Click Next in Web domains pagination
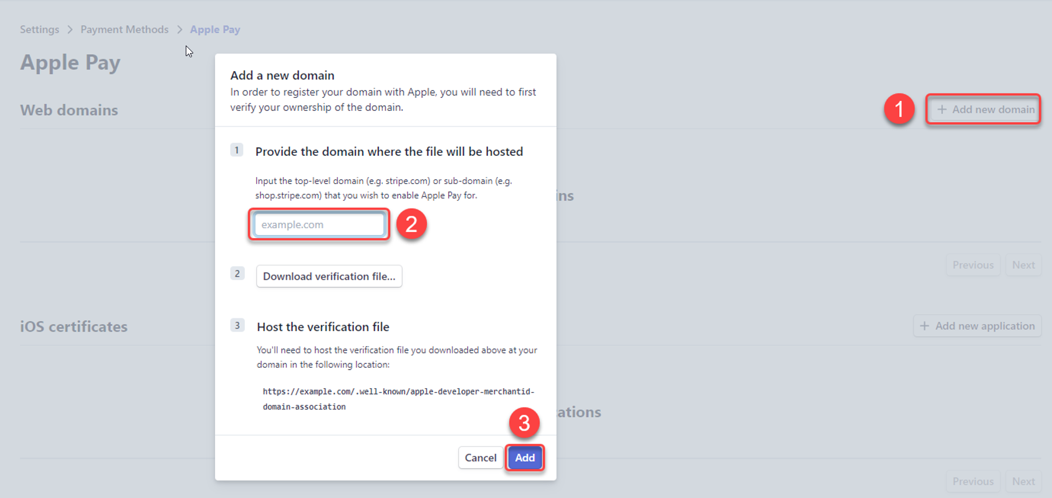 [x=1023, y=265]
